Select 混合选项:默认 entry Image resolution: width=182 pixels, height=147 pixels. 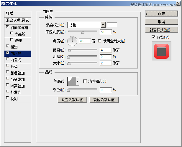(x=18, y=21)
